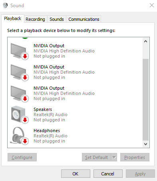Click "Realtek(R) Audio" under Headphones
The height and width of the screenshot is (181, 157).
tap(50, 136)
